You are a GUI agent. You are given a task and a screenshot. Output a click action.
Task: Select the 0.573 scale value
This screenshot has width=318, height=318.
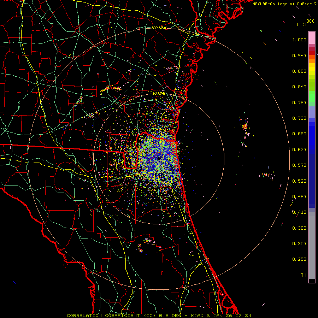pyautogui.click(x=299, y=165)
